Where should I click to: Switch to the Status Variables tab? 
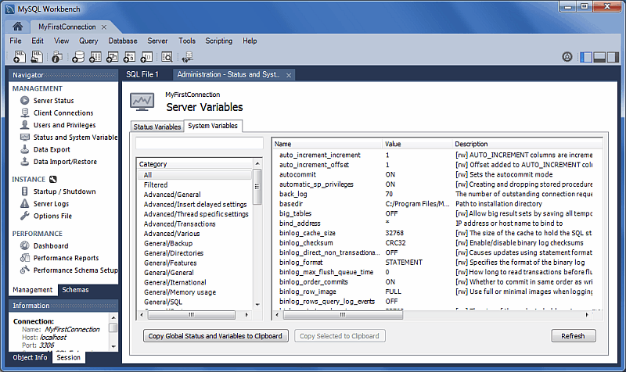[157, 127]
